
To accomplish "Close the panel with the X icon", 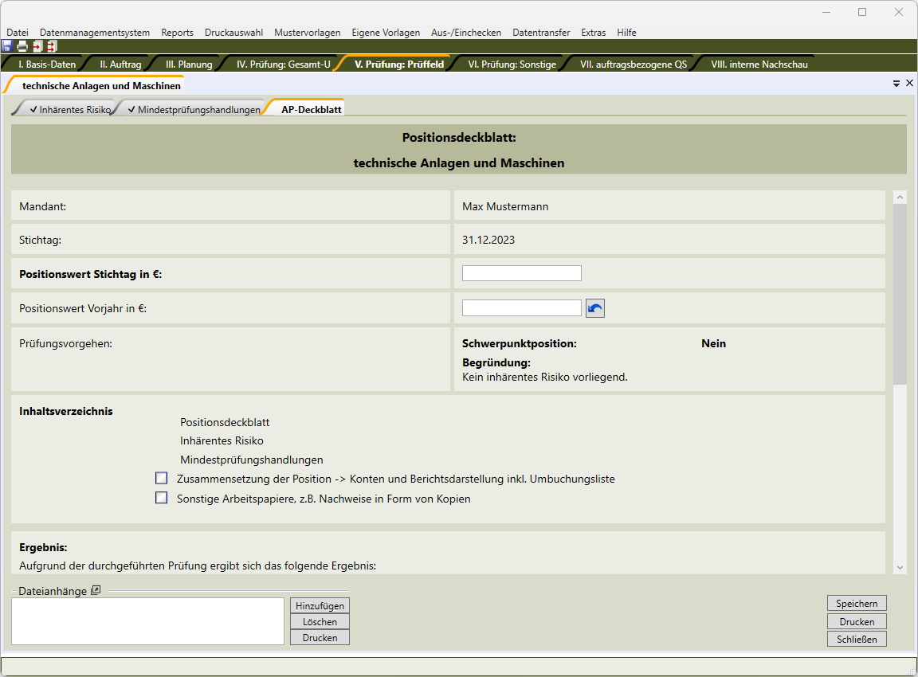I will click(909, 83).
